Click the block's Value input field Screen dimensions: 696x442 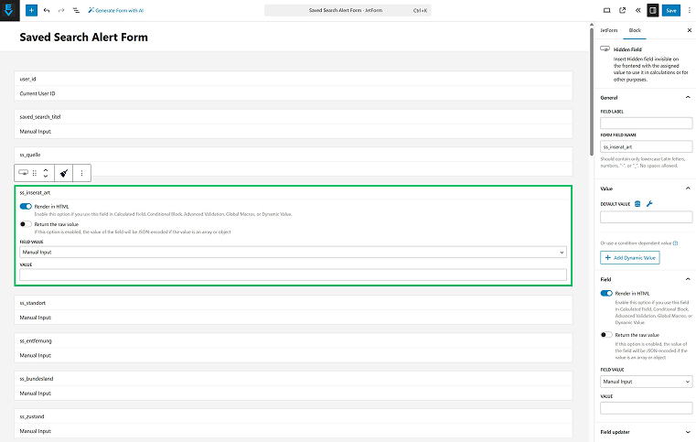tap(293, 275)
